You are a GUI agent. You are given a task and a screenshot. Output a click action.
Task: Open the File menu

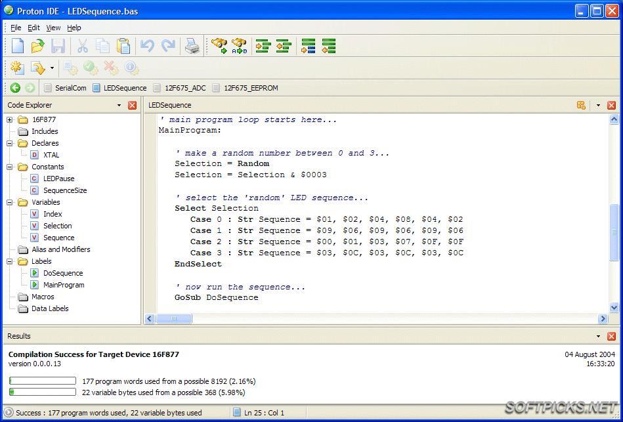point(16,28)
